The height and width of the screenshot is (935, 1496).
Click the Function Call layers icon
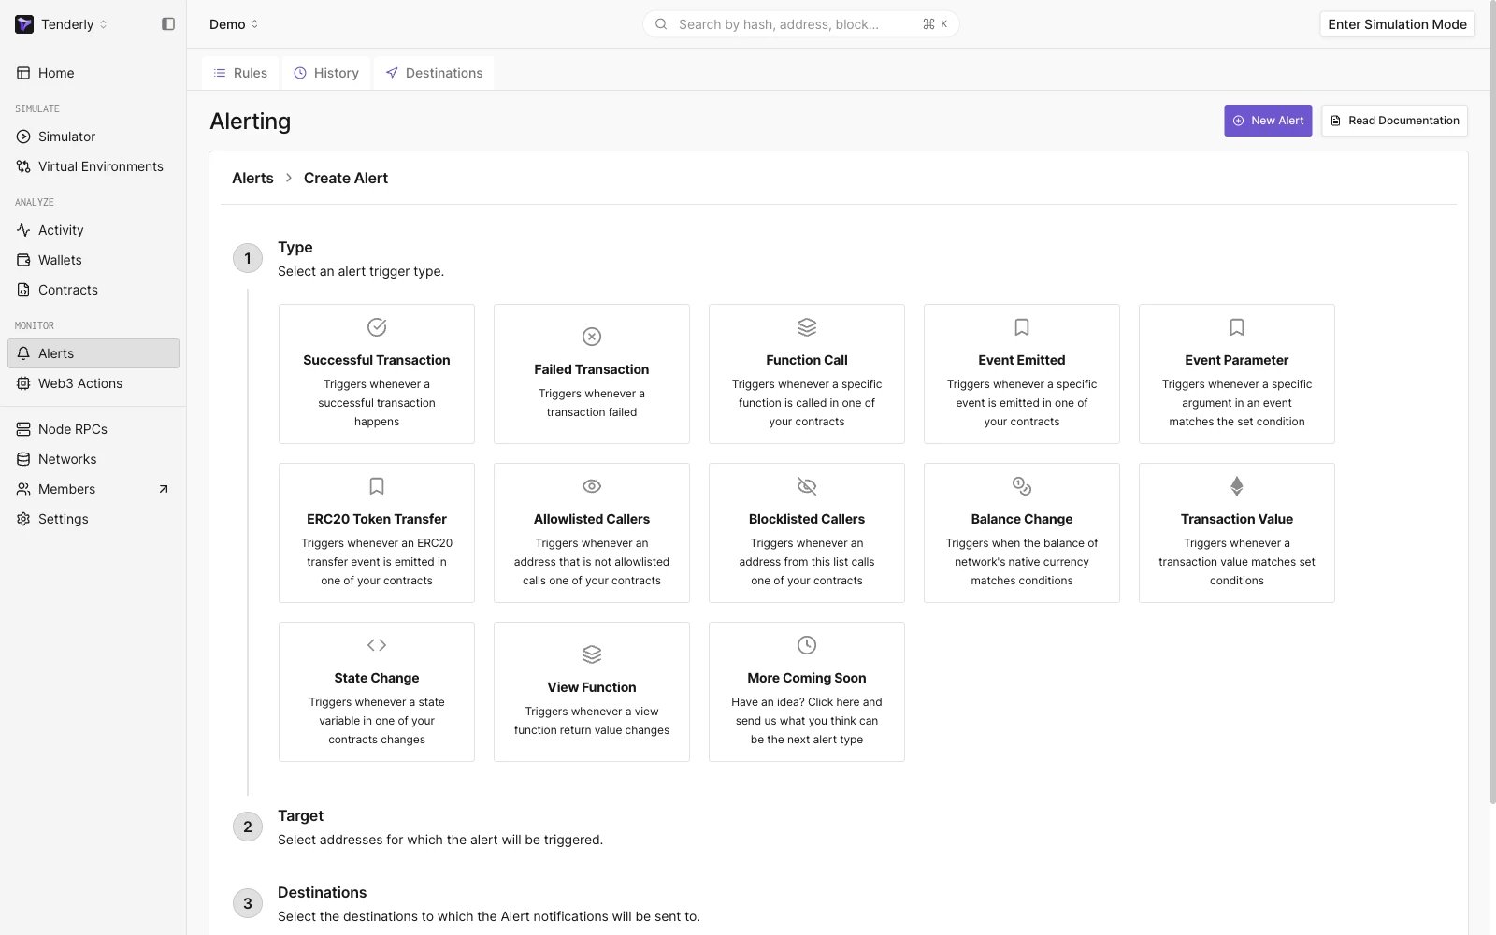click(807, 327)
